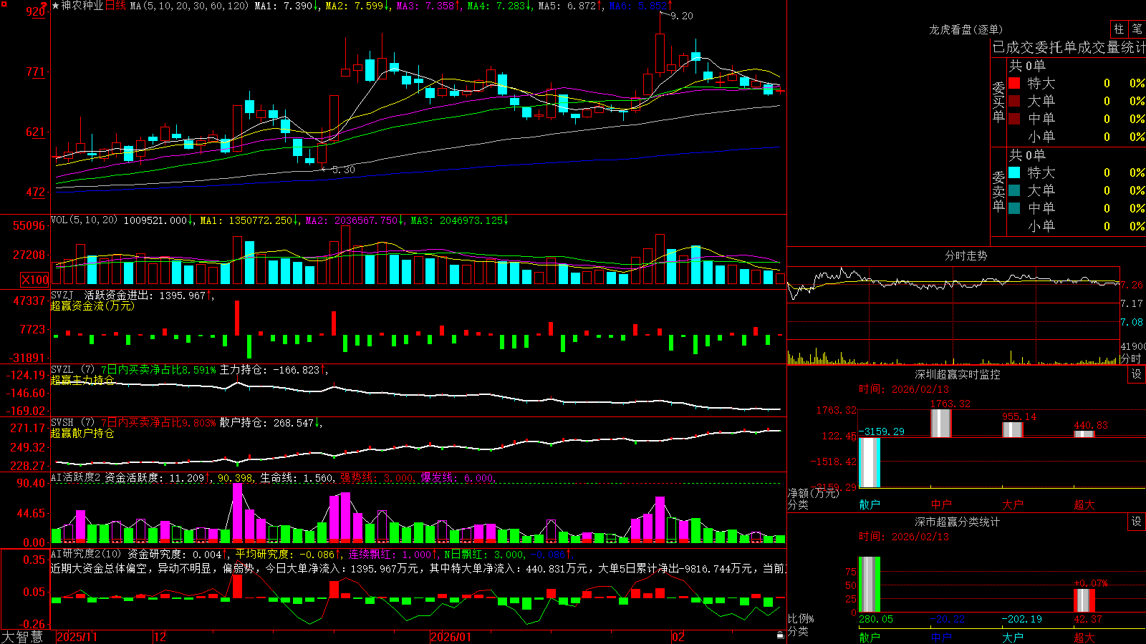This screenshot has width=1146, height=644.
Task: Click the 大智慧 logo at bottom-left
Action: [22, 637]
